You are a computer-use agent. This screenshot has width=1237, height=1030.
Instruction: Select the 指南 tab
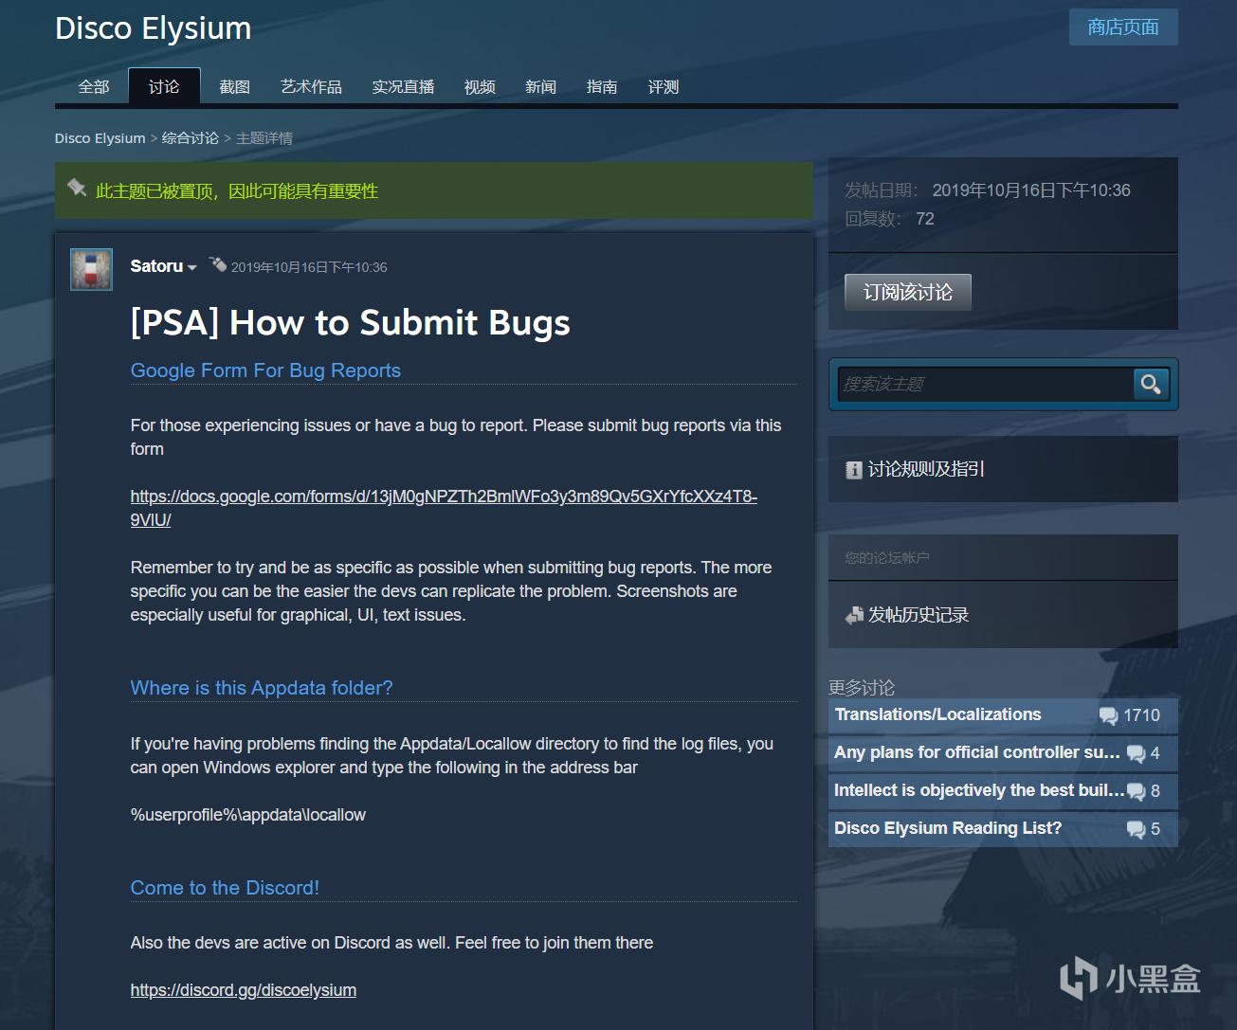coord(602,86)
